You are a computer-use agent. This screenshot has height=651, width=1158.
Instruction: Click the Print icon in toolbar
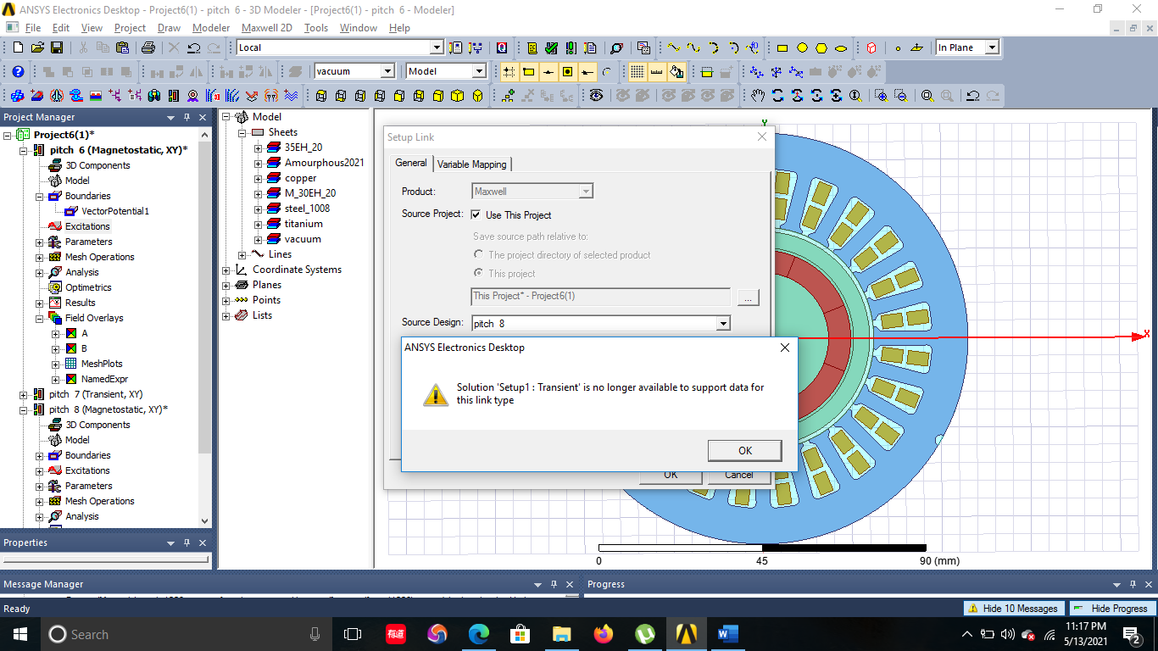pos(148,47)
